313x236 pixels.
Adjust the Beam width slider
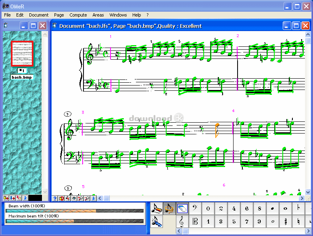click(75, 211)
